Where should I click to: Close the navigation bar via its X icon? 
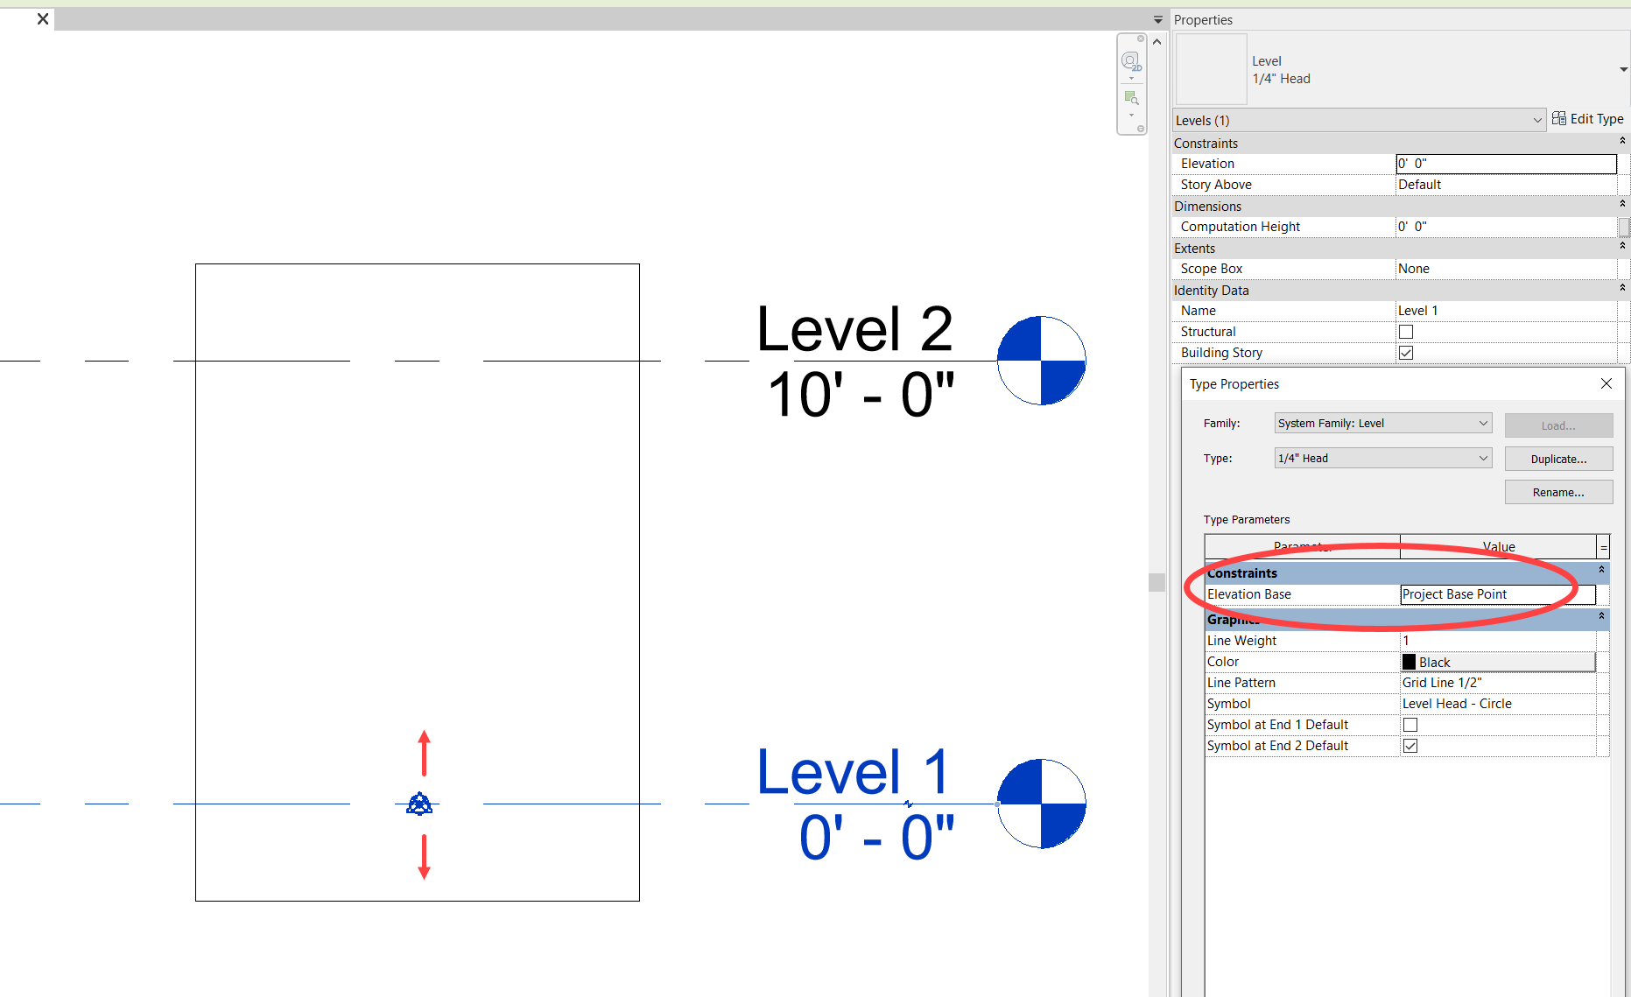coord(1140,39)
